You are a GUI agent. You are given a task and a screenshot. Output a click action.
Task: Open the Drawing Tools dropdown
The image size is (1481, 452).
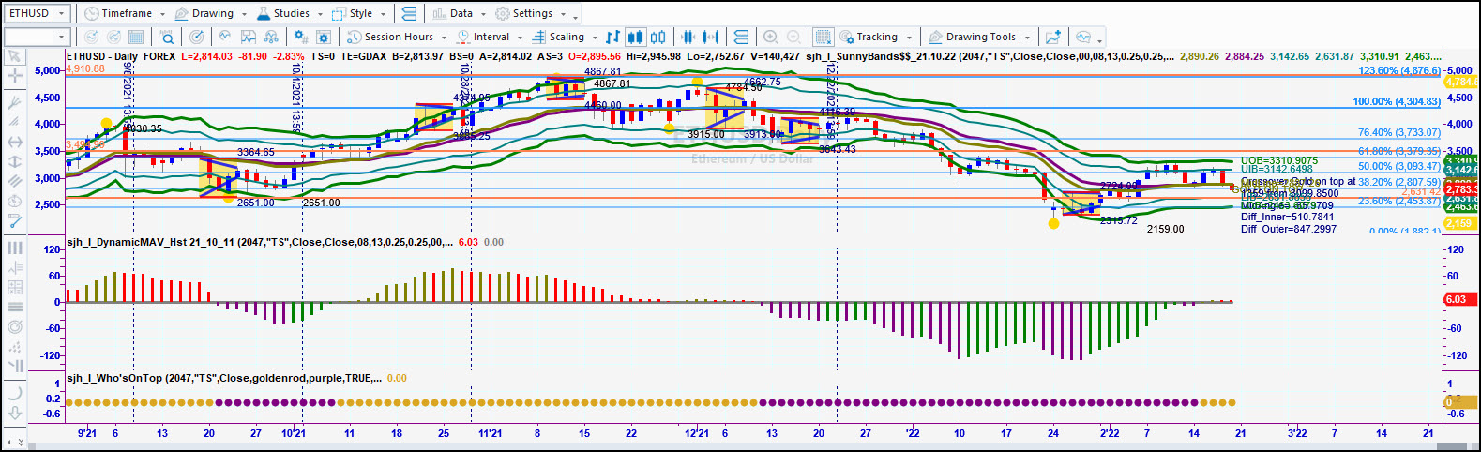[979, 37]
